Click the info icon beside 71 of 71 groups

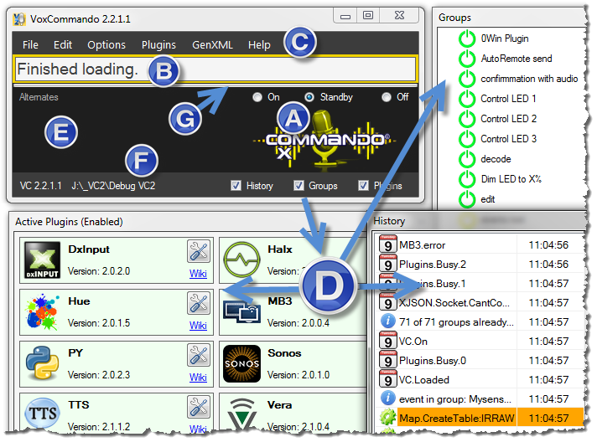pos(387,322)
